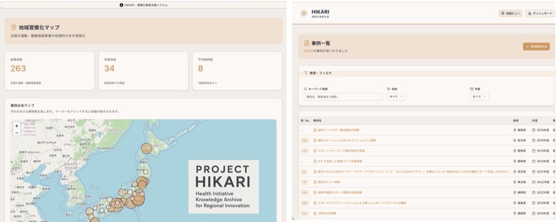The width and height of the screenshot is (557, 222).
Task: Click document icon of ICT を活用した row
Action: (x=315, y=161)
